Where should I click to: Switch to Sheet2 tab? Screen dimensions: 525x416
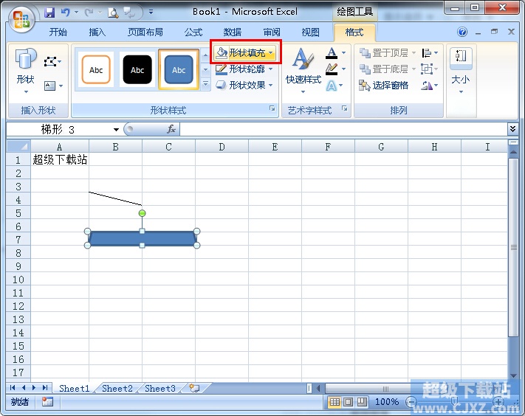tap(117, 388)
